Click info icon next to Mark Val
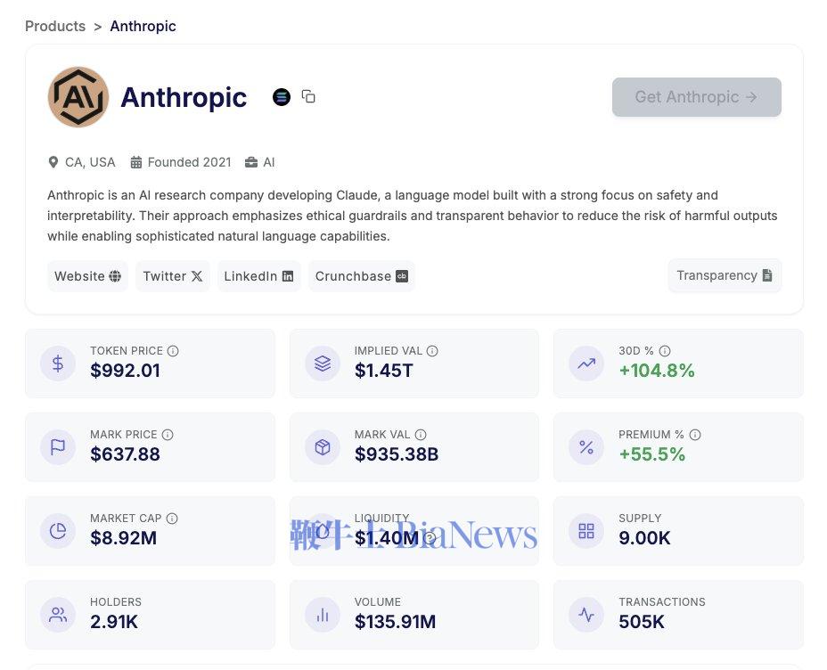This screenshot has height=670, width=827. pos(421,435)
